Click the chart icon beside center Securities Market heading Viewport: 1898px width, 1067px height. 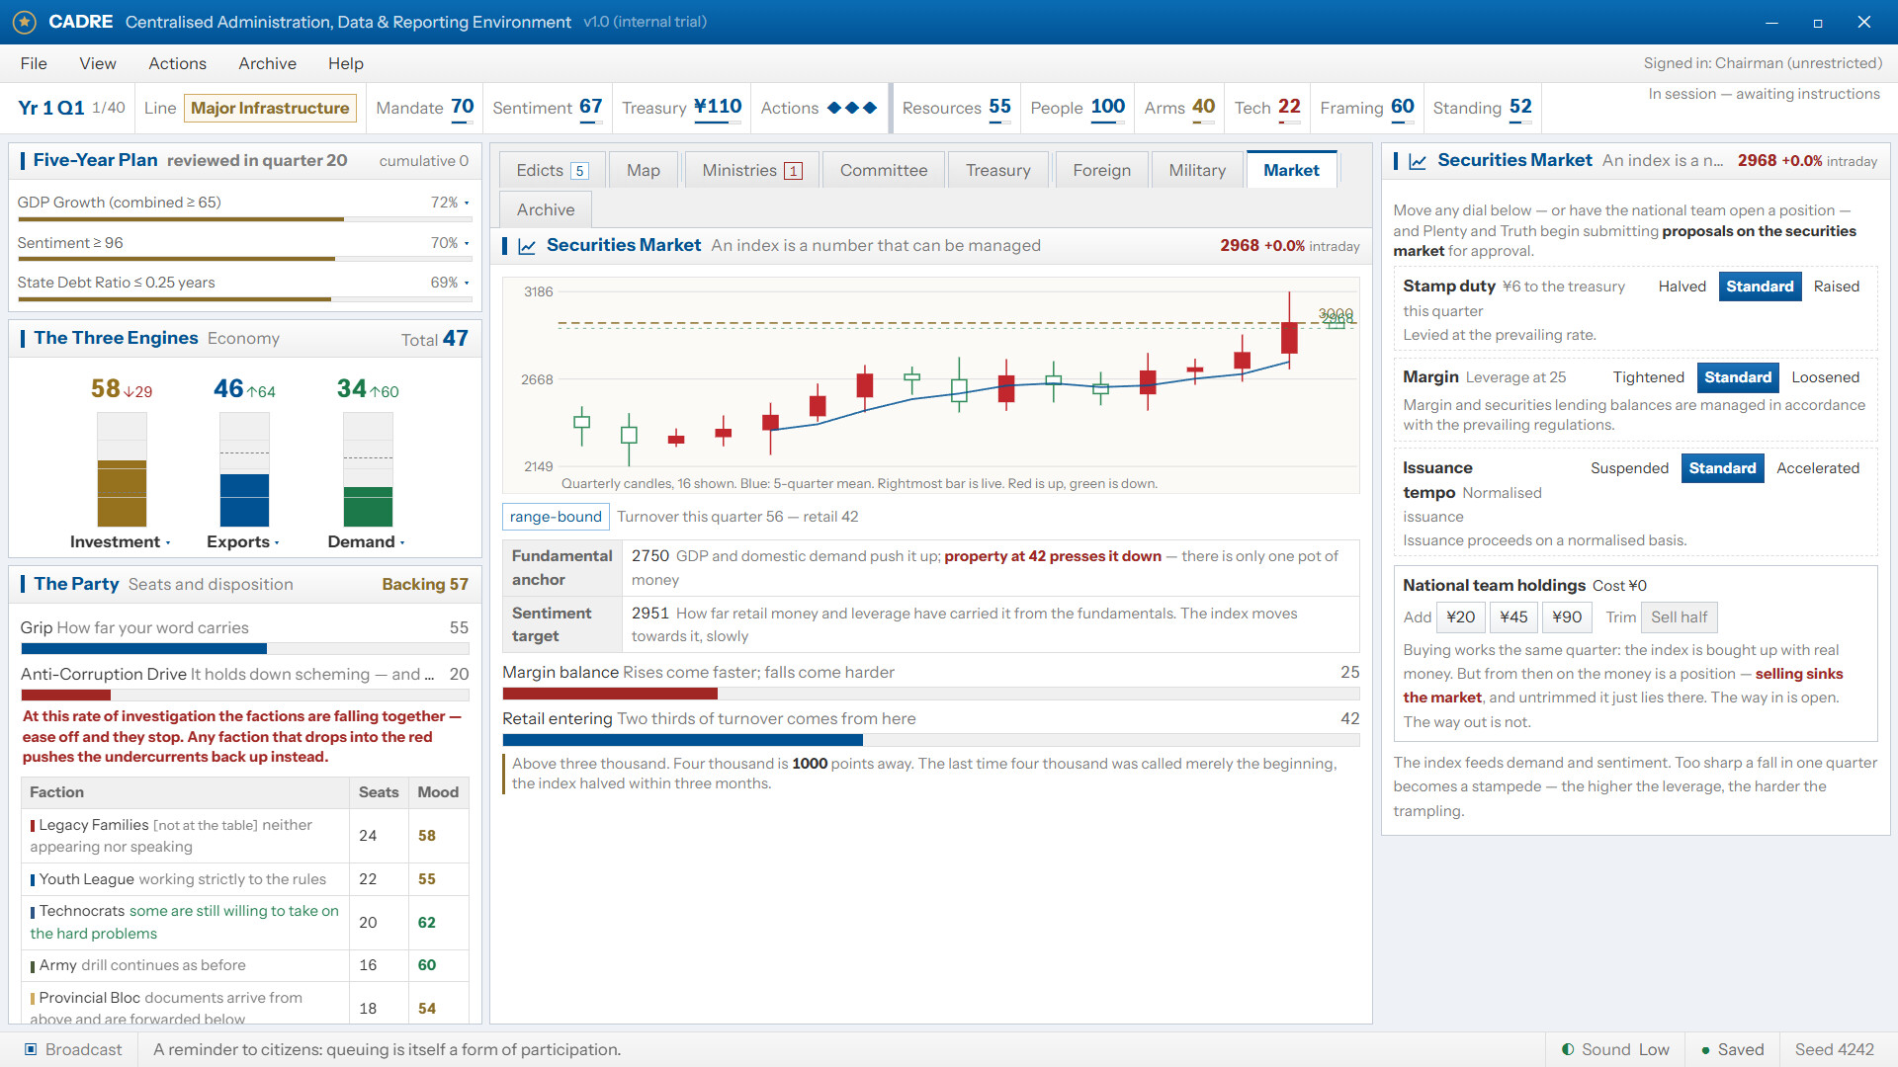coord(527,246)
